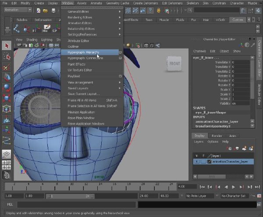Click the help question mark icon
The width and height of the screenshot is (263, 217).
(x=150, y=10)
